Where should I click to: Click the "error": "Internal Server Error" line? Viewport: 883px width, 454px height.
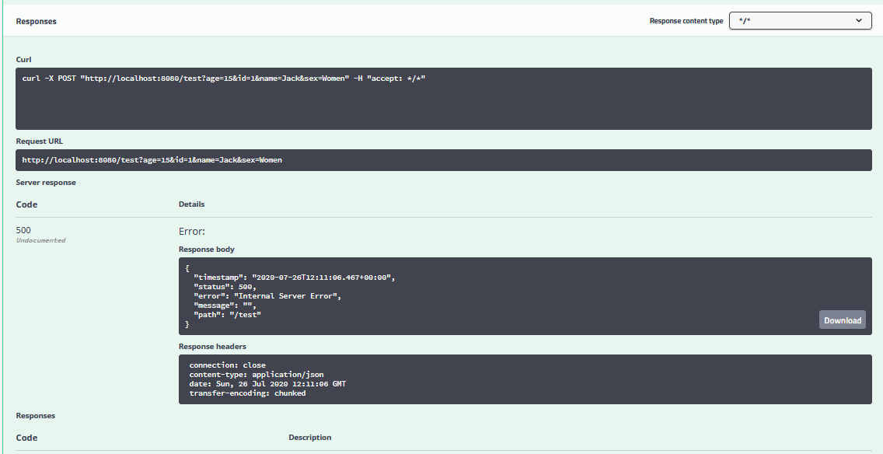coord(267,295)
